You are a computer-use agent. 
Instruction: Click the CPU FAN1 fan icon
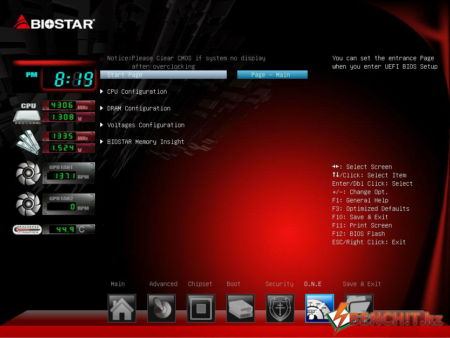pyautogui.click(x=28, y=173)
